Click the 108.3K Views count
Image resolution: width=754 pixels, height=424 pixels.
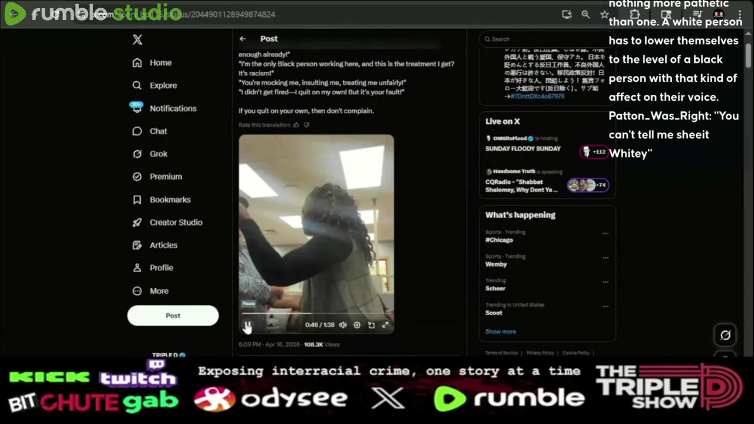322,344
